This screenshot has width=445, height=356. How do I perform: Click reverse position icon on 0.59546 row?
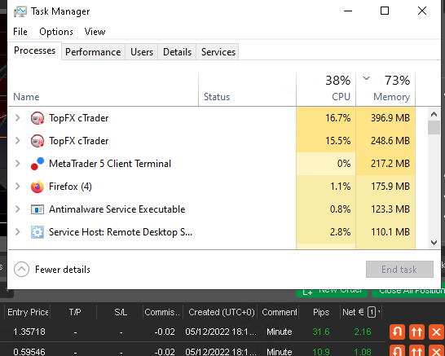(397, 350)
